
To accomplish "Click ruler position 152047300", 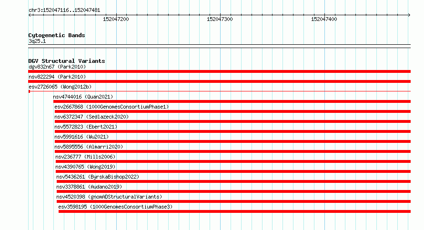I will pyautogui.click(x=220, y=19).
